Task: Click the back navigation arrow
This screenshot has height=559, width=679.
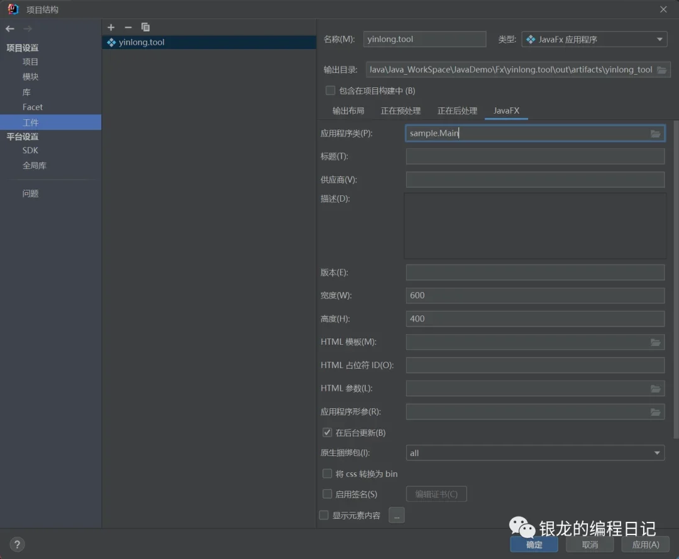Action: (10, 28)
